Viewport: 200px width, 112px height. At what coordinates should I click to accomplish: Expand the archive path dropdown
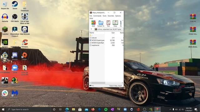(122, 29)
